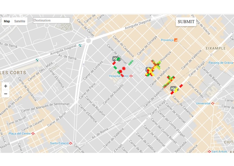Click the Carrer de Berlín street label
This screenshot has width=234, height=166.
[x=57, y=119]
